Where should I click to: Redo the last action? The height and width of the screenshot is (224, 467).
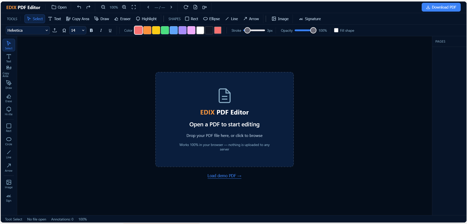(88, 7)
